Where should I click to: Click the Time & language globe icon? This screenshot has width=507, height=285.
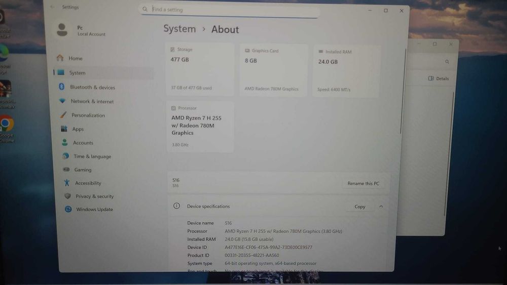click(65, 156)
